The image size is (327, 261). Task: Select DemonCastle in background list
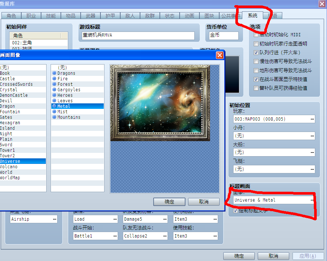tap(23, 95)
